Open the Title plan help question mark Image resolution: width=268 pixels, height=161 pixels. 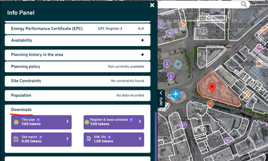tap(38, 120)
